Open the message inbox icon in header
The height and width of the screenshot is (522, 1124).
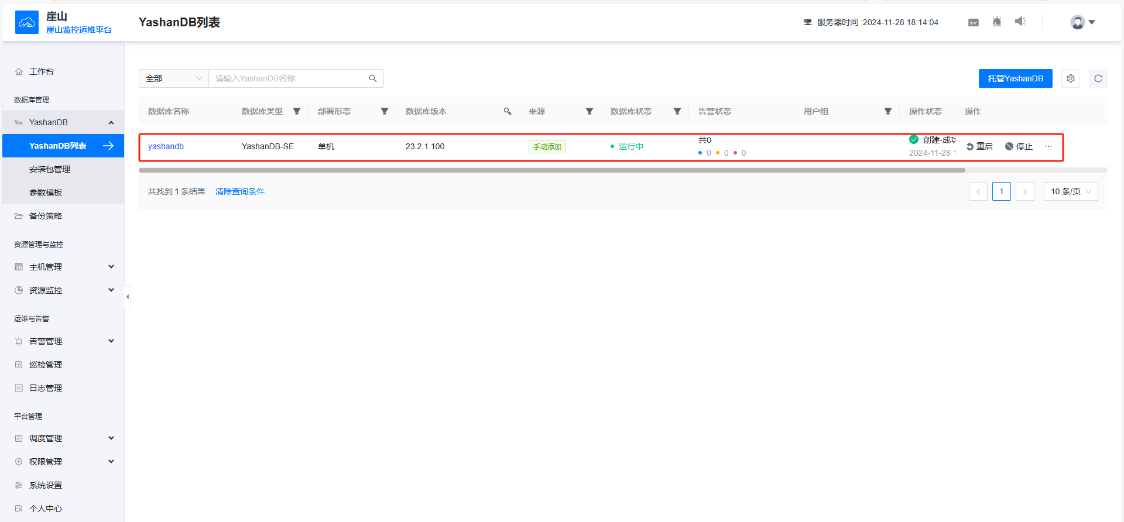click(974, 22)
